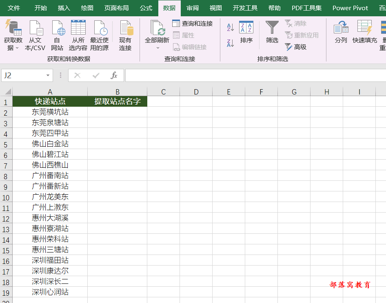Select row 5 header
Screen dimensions: 386x303
[6, 144]
